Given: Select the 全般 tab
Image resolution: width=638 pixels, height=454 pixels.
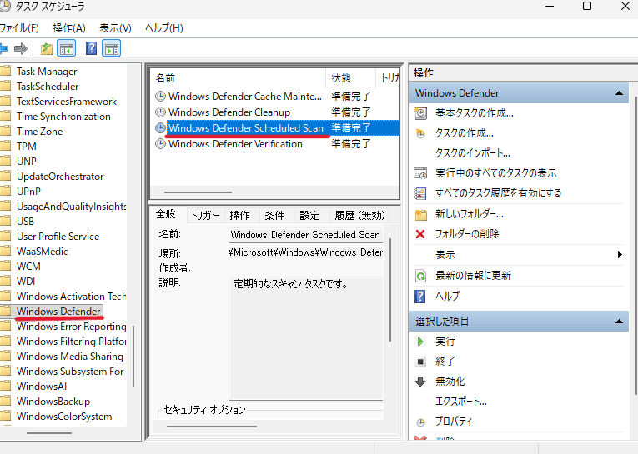Looking at the screenshot, I should 166,214.
